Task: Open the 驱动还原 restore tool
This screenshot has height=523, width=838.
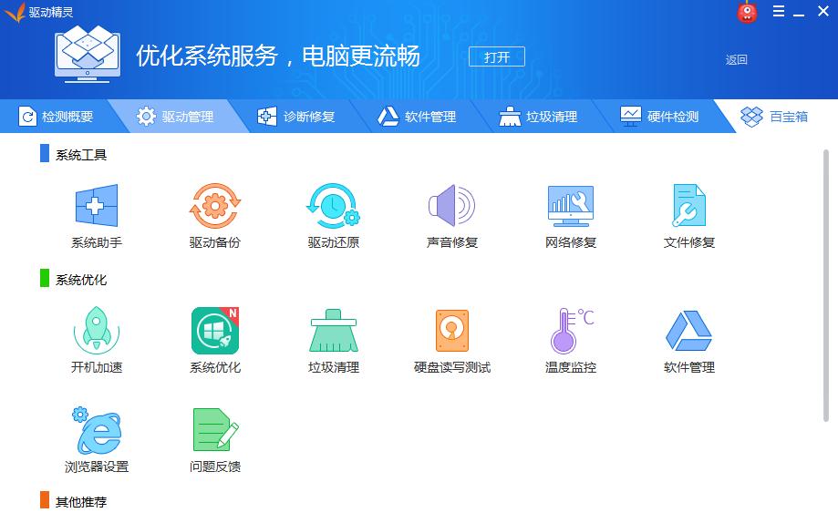Action: (x=333, y=206)
